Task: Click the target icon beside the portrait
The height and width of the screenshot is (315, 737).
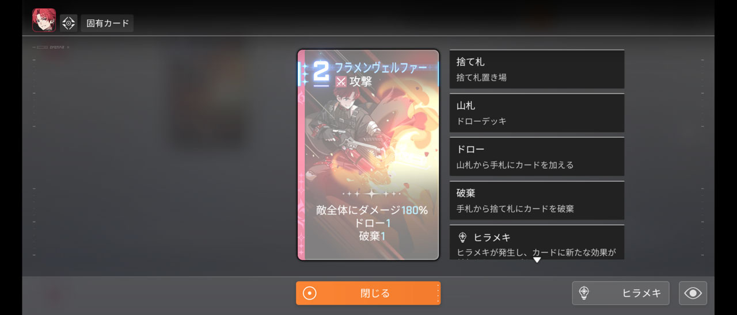Action: [69, 23]
